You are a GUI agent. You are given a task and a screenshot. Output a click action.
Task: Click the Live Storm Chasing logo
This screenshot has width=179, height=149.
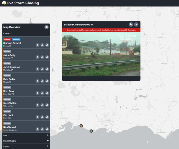pyautogui.click(x=21, y=3)
